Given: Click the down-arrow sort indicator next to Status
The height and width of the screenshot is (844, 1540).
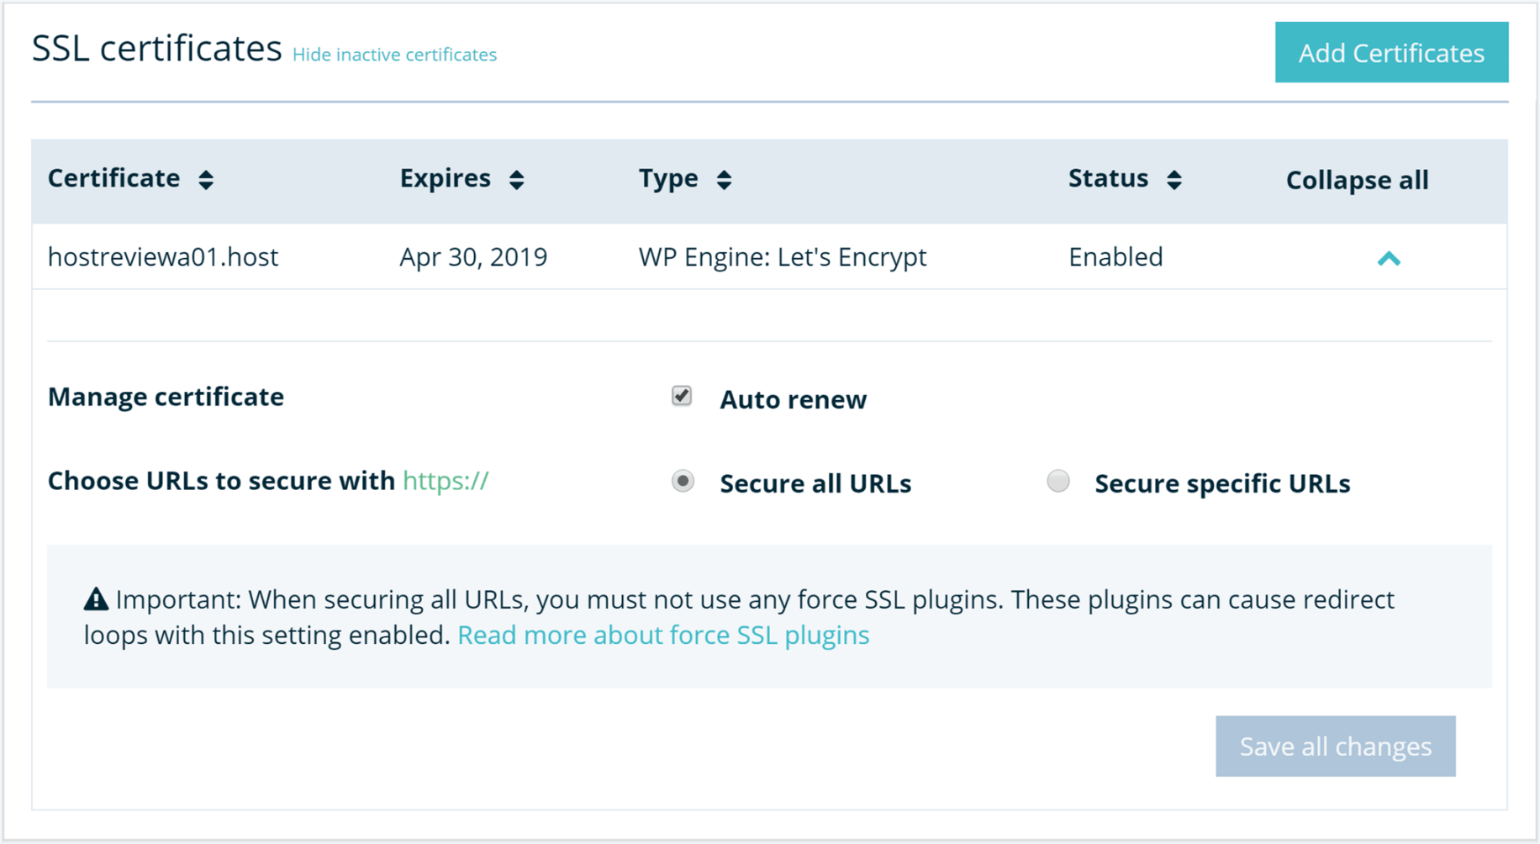Looking at the screenshot, I should tap(1176, 184).
